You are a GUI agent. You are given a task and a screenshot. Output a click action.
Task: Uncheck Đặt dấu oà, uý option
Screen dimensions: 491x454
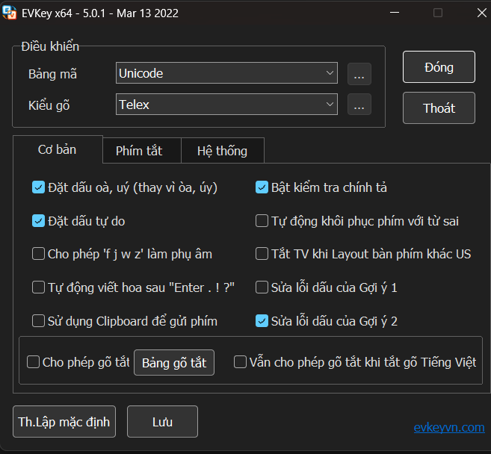pyautogui.click(x=39, y=187)
